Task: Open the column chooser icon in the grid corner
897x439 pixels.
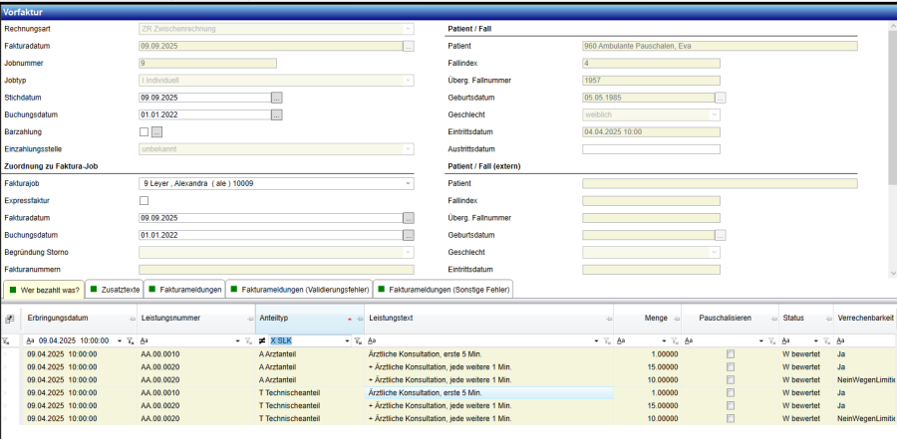Action: 9,319
